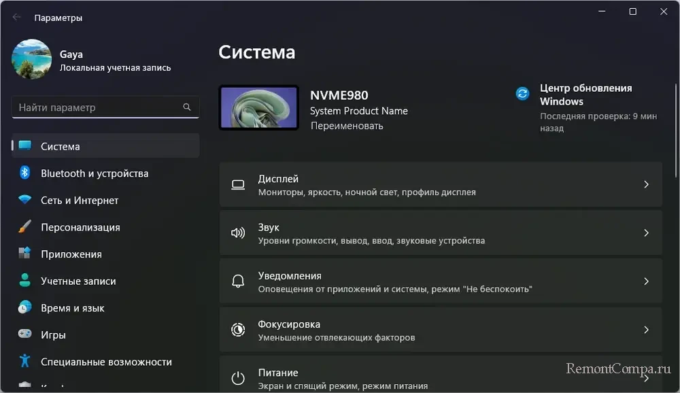Screen dimensions: 680x393
Task: Click the Time and language clock icon
Action: pyautogui.click(x=24, y=307)
